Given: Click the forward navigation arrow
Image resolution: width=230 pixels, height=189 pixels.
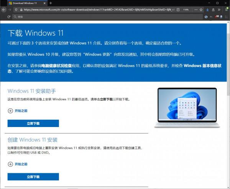Looking at the screenshot, I should click(10, 10).
